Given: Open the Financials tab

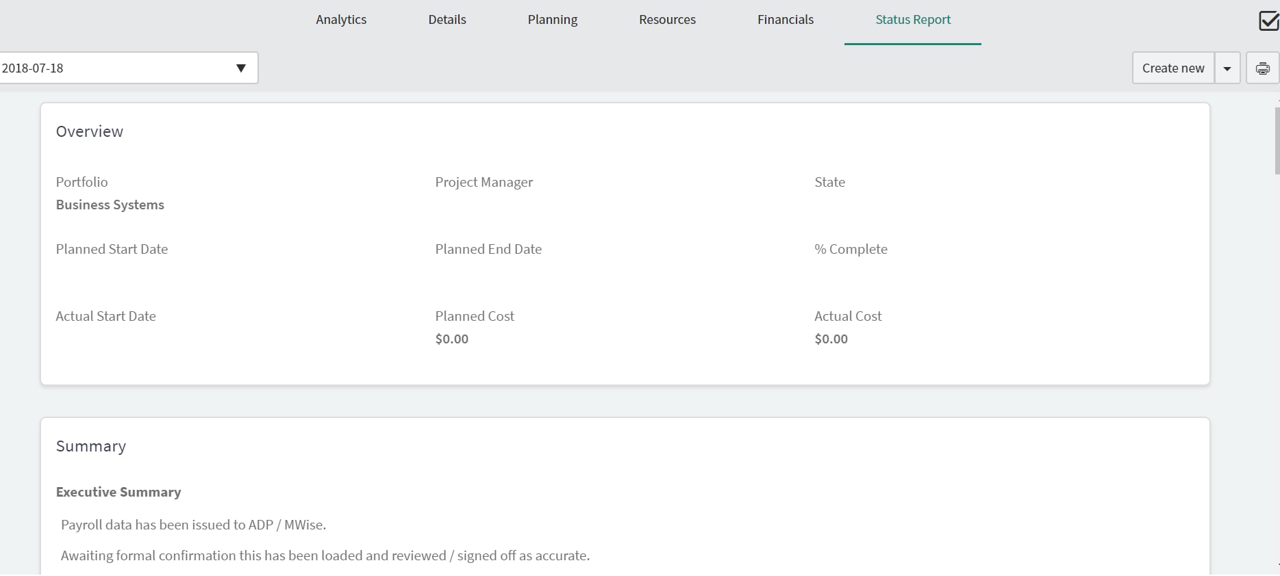Looking at the screenshot, I should tap(786, 20).
